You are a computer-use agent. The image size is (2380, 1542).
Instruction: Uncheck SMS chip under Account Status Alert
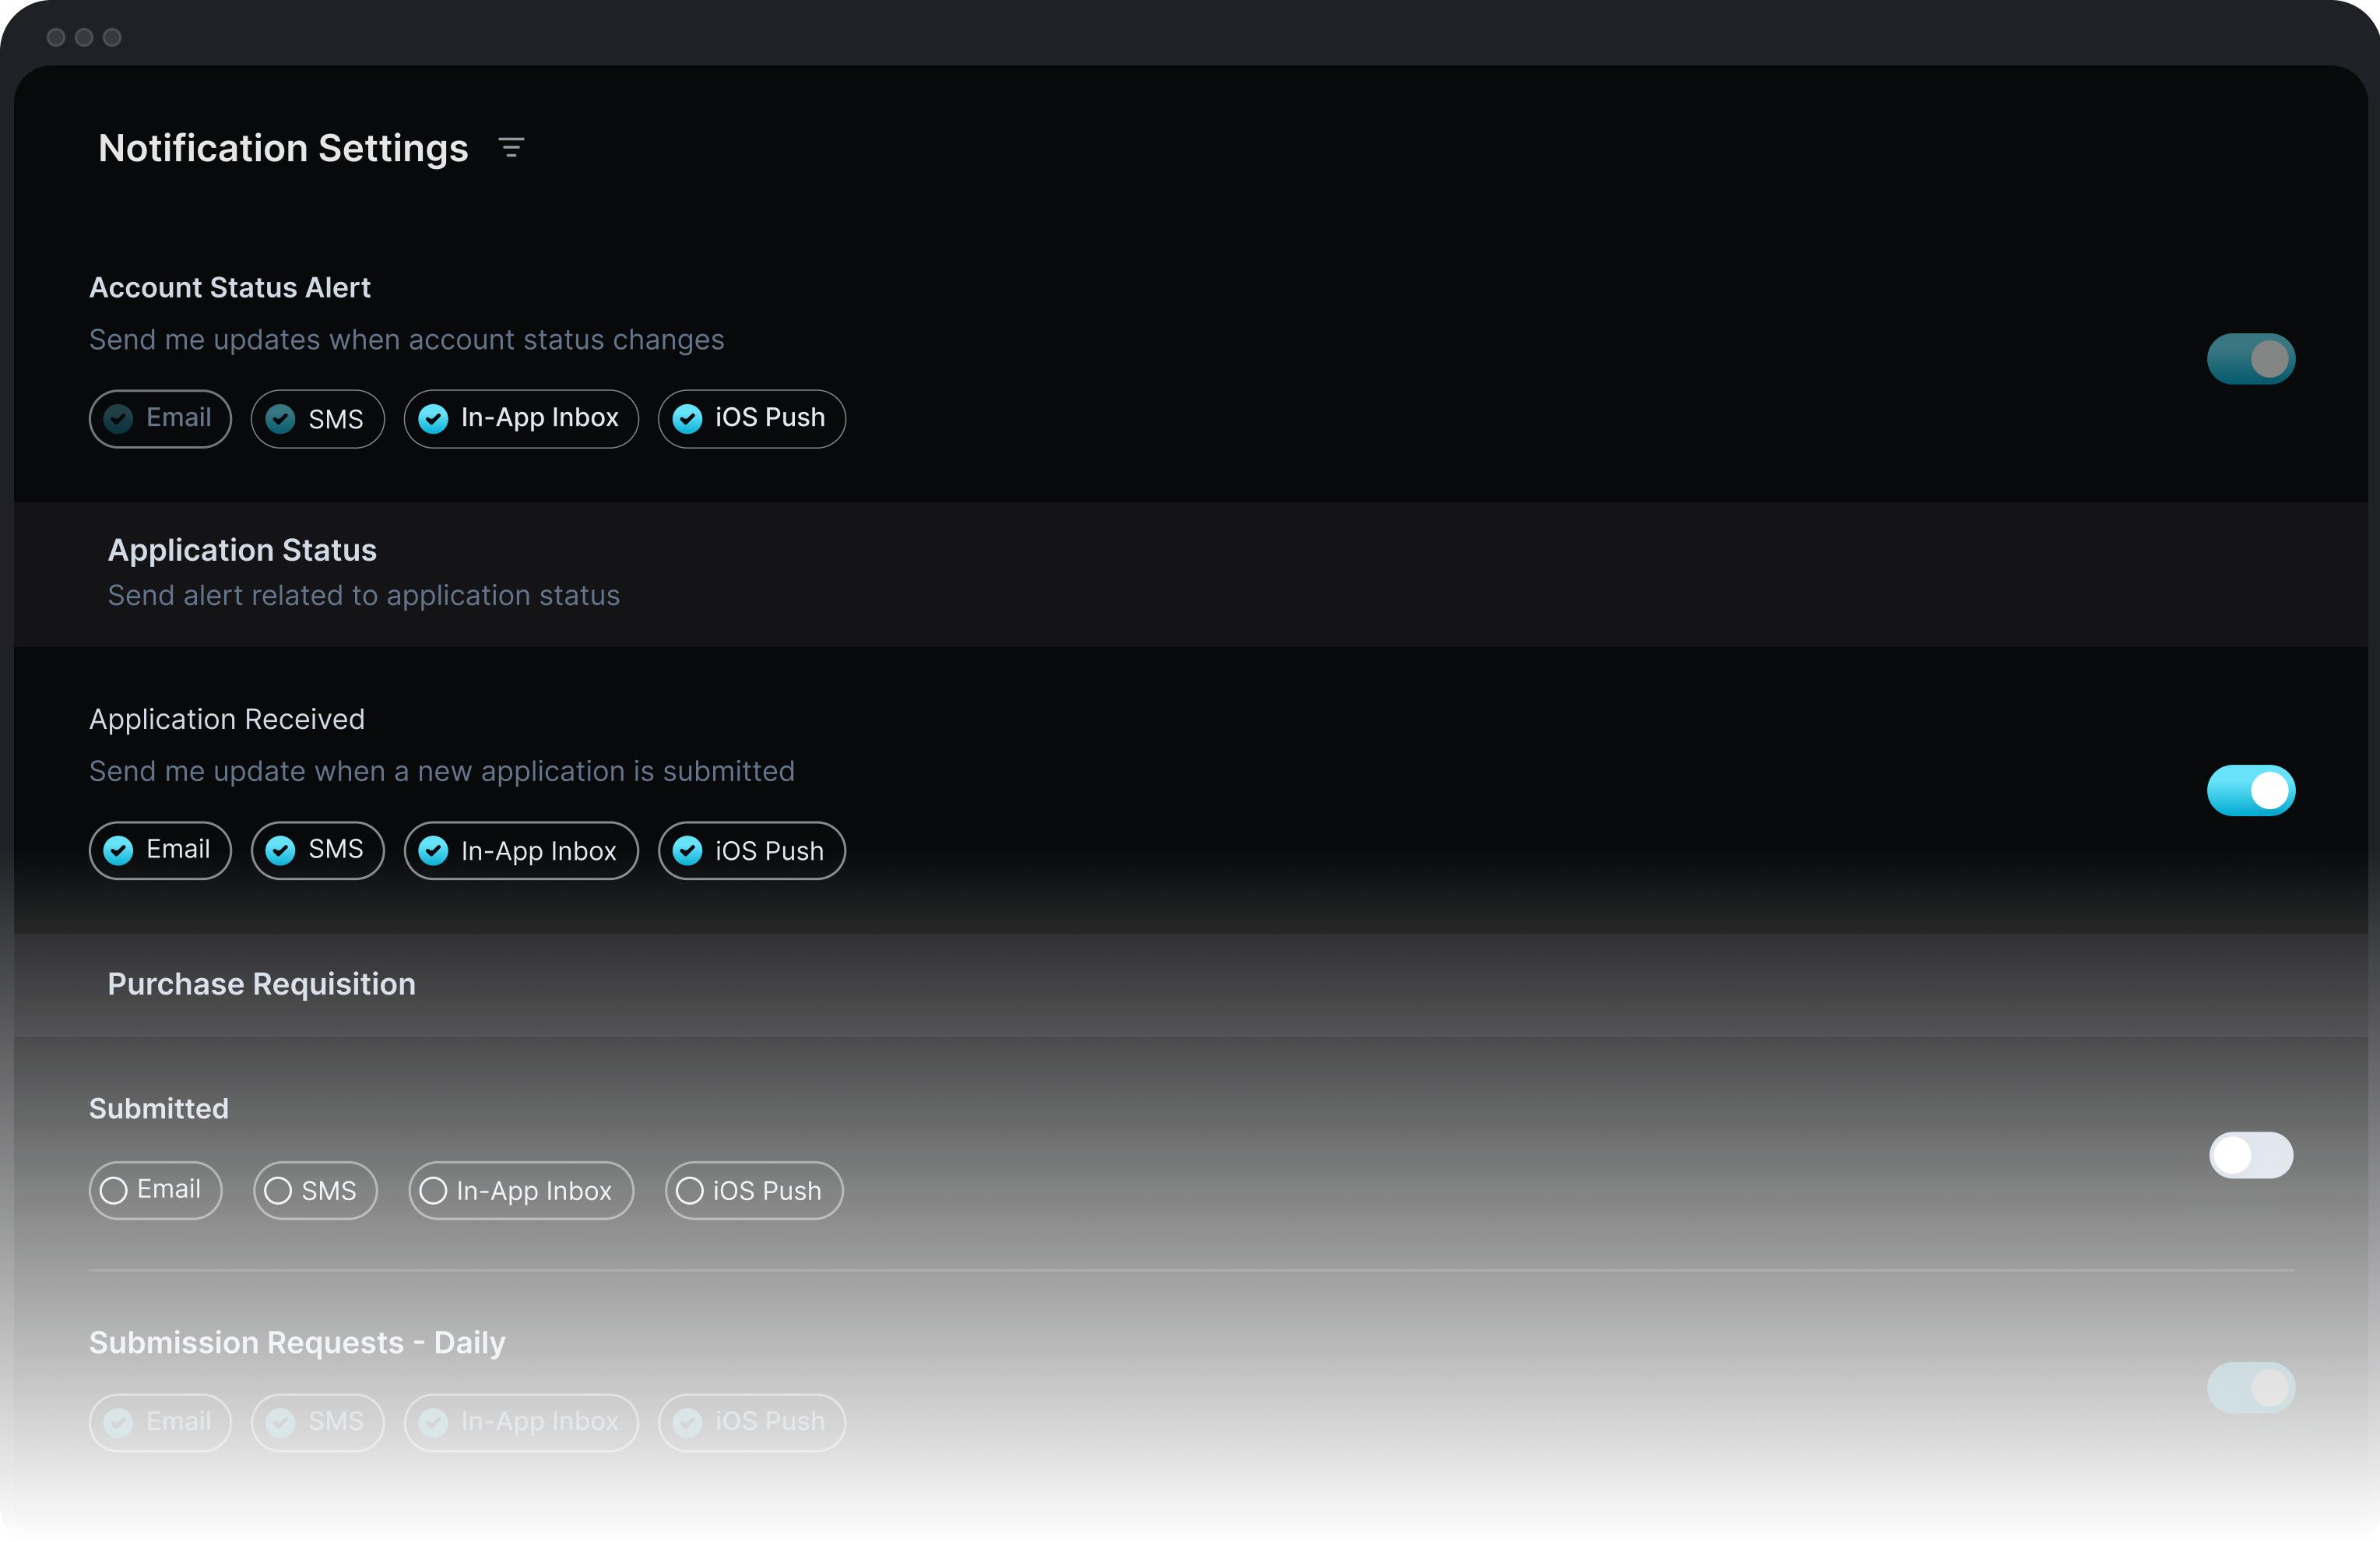[x=318, y=419]
